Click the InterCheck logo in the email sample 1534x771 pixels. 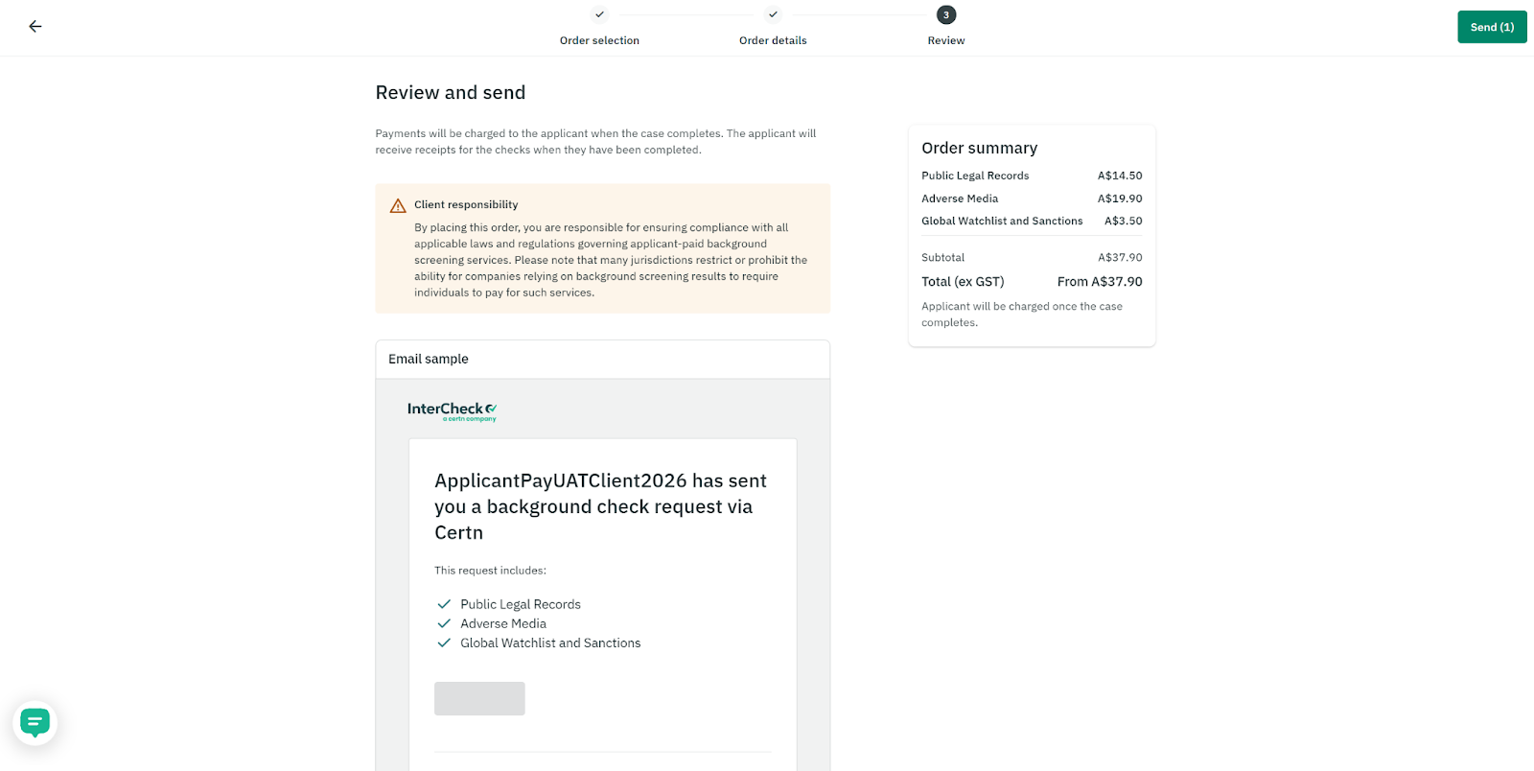(x=452, y=411)
